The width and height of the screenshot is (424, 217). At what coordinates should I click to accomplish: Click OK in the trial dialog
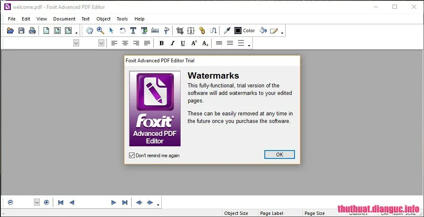[x=279, y=154]
